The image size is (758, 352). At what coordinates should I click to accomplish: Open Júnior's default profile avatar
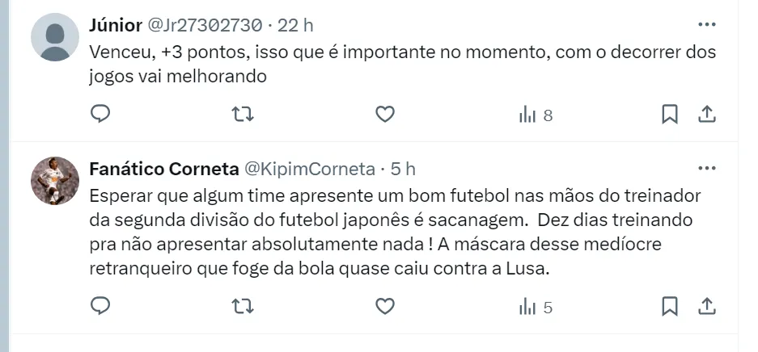pos(55,37)
